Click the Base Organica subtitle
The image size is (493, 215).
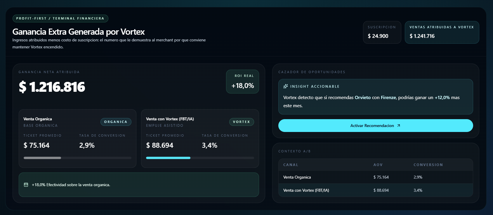click(41, 126)
